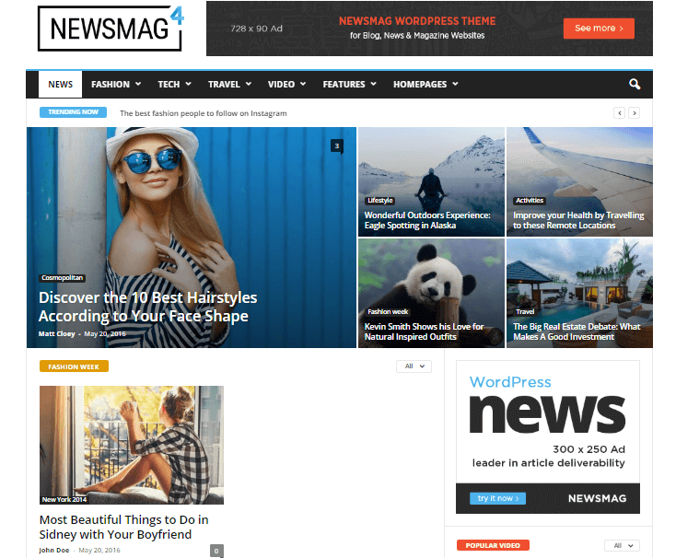Open the search magnifier icon in navbar
The height and width of the screenshot is (558, 676).
(x=635, y=84)
